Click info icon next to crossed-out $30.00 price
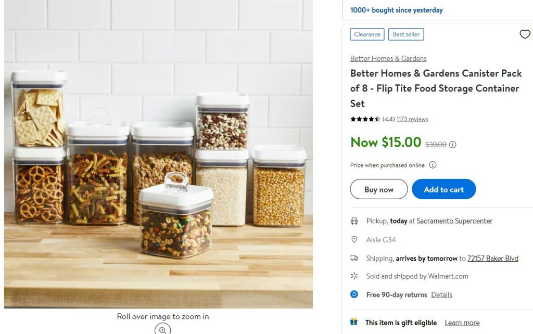The image size is (533, 334). pos(452,145)
